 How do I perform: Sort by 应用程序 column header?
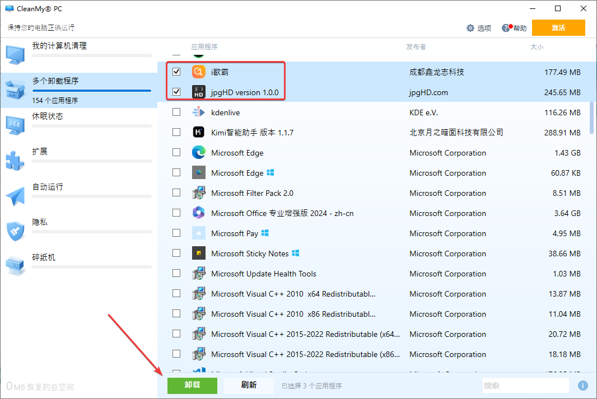(204, 47)
